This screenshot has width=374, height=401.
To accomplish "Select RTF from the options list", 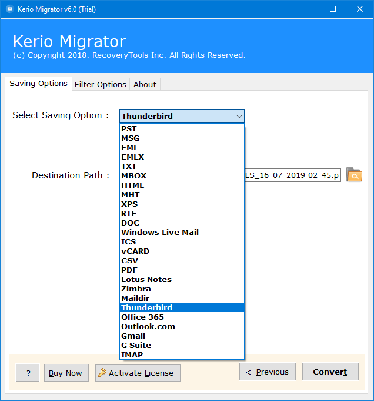I will click(x=182, y=214).
